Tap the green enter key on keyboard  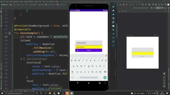(105, 78)
